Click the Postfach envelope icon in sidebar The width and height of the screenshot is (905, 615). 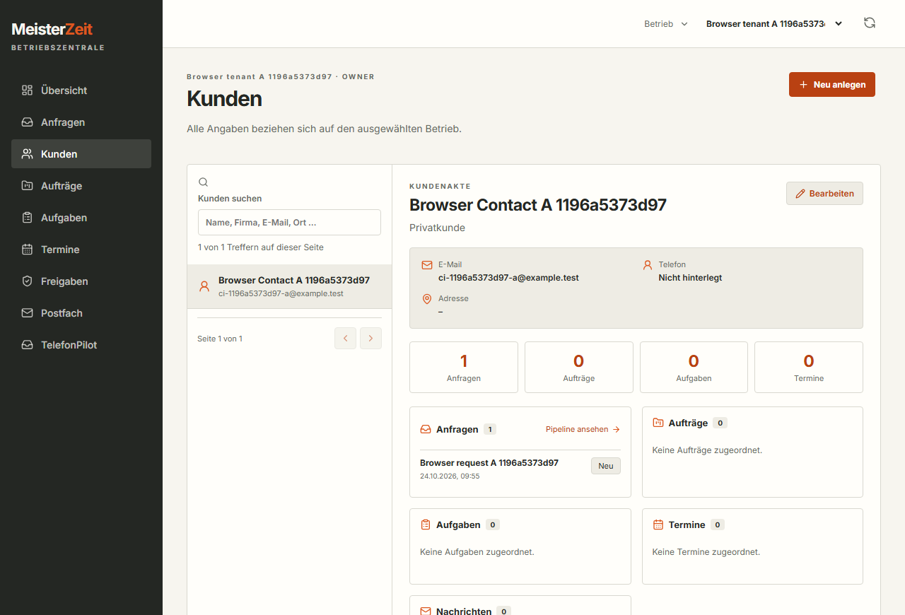click(x=28, y=313)
